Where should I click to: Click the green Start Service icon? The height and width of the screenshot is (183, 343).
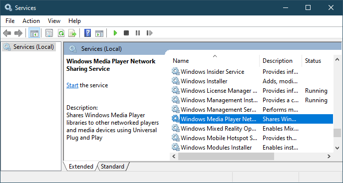tap(115, 33)
